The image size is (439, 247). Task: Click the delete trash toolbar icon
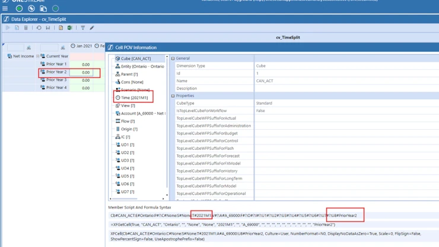tap(26, 28)
